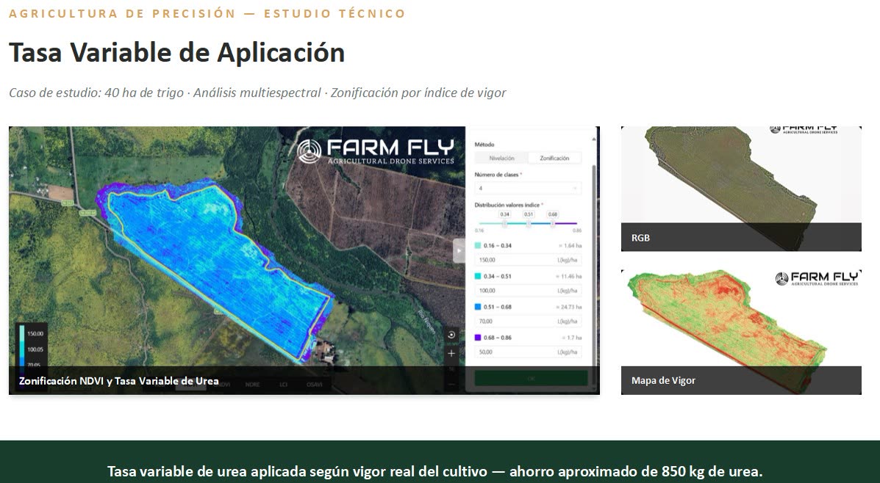
Task: Click the color swatch for range 0.34 – 0.51
Action: tap(478, 276)
